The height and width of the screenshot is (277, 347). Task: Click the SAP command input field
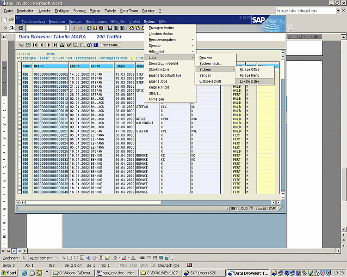pos(44,29)
